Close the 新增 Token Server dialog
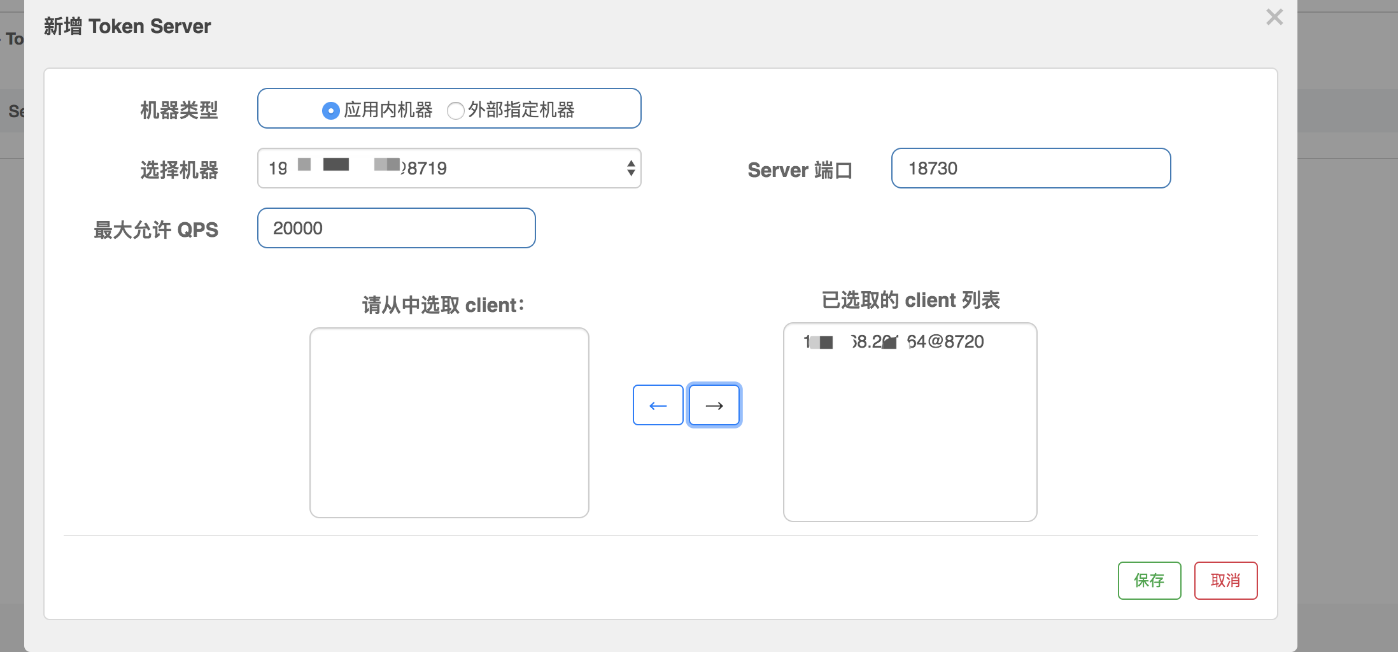 [x=1274, y=17]
